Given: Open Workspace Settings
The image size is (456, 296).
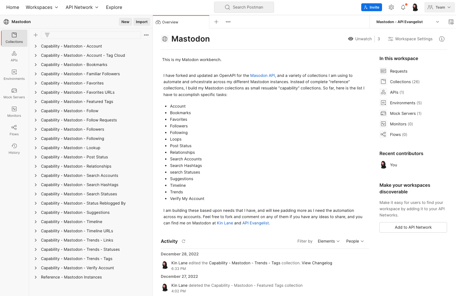Looking at the screenshot, I should click(x=410, y=39).
